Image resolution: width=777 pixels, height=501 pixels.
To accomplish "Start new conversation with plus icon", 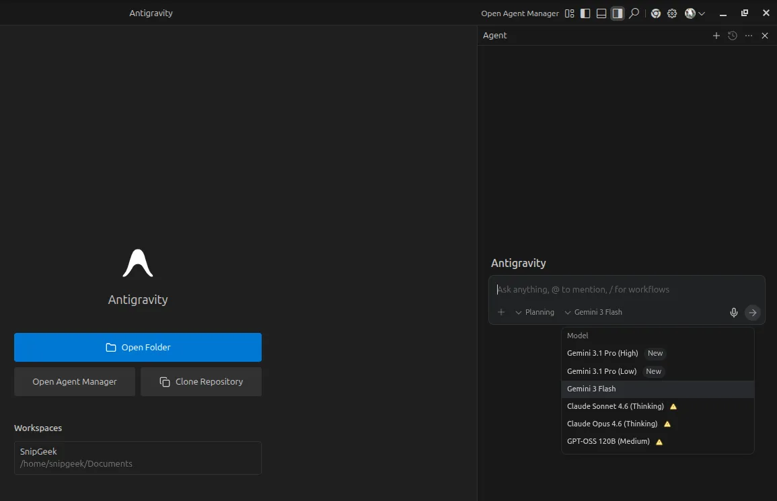I will pos(716,36).
